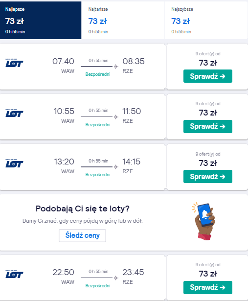
Task: Click Sprawdź for the 13:20 departure
Action: (208, 176)
